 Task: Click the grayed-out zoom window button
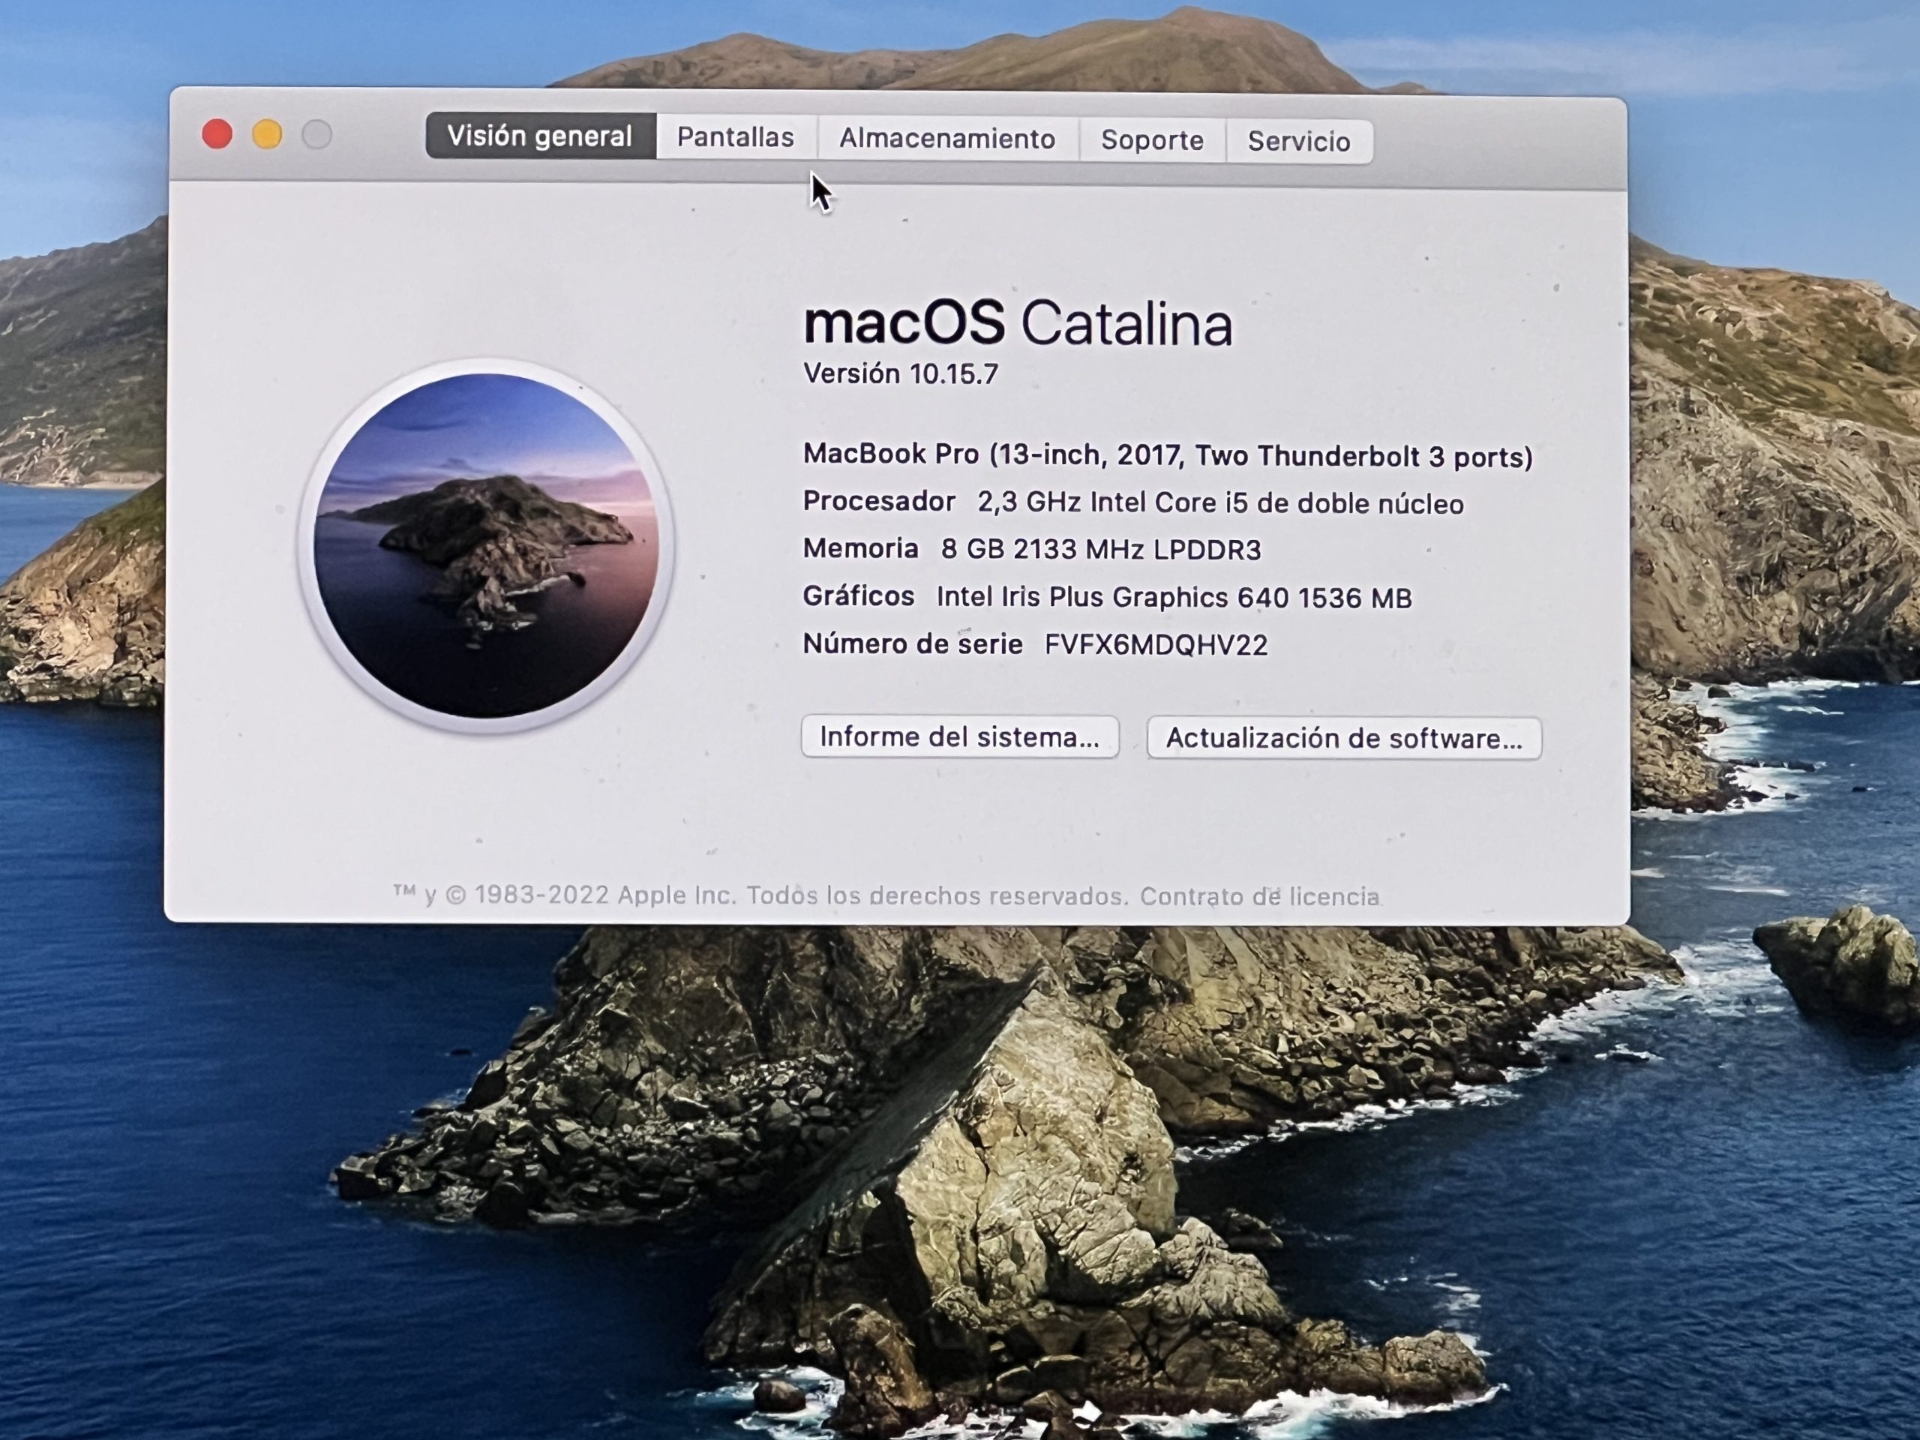[x=316, y=136]
